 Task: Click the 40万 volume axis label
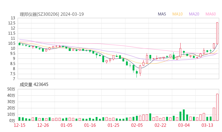point(11,95)
